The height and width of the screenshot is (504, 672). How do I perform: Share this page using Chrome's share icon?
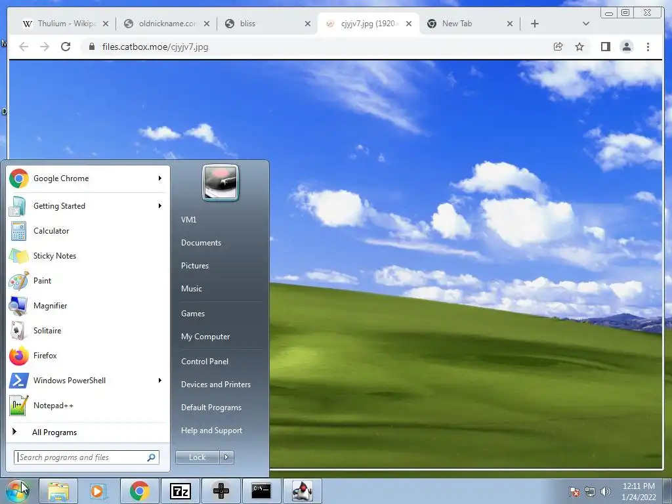click(558, 47)
